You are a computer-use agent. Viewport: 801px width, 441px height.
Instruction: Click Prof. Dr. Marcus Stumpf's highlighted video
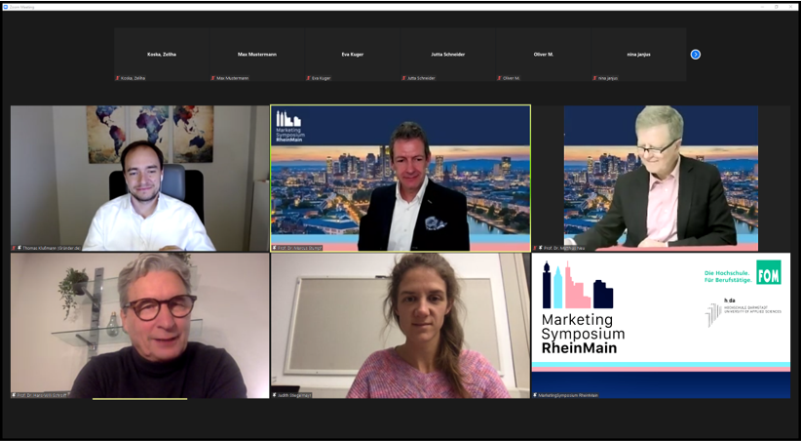coord(400,178)
